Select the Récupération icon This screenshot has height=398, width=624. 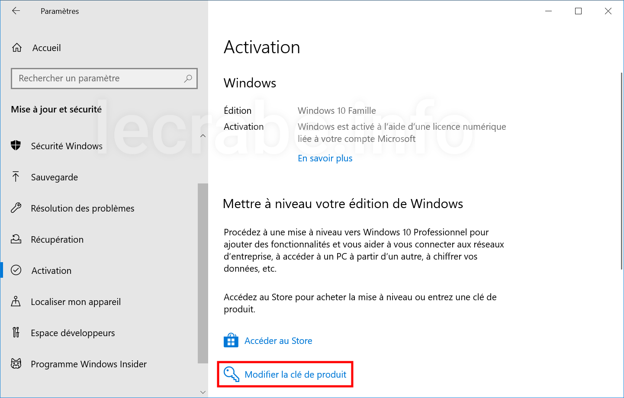tap(16, 239)
